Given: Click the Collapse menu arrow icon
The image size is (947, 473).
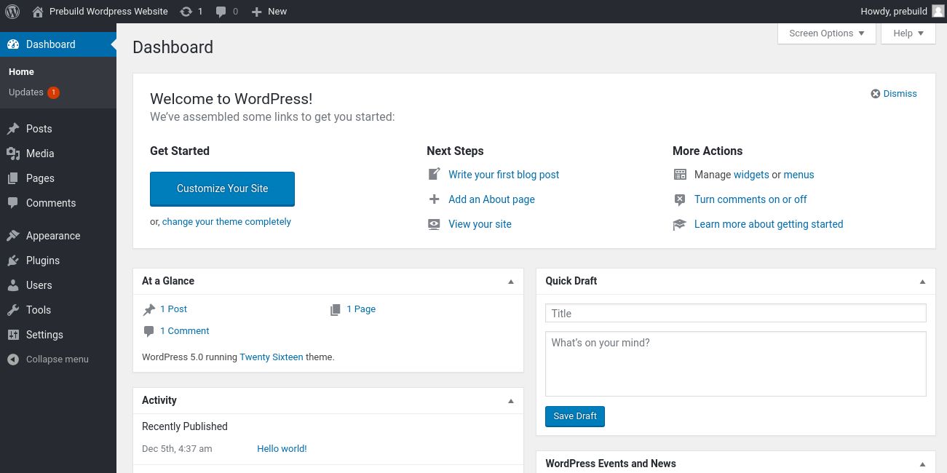Looking at the screenshot, I should pos(12,359).
